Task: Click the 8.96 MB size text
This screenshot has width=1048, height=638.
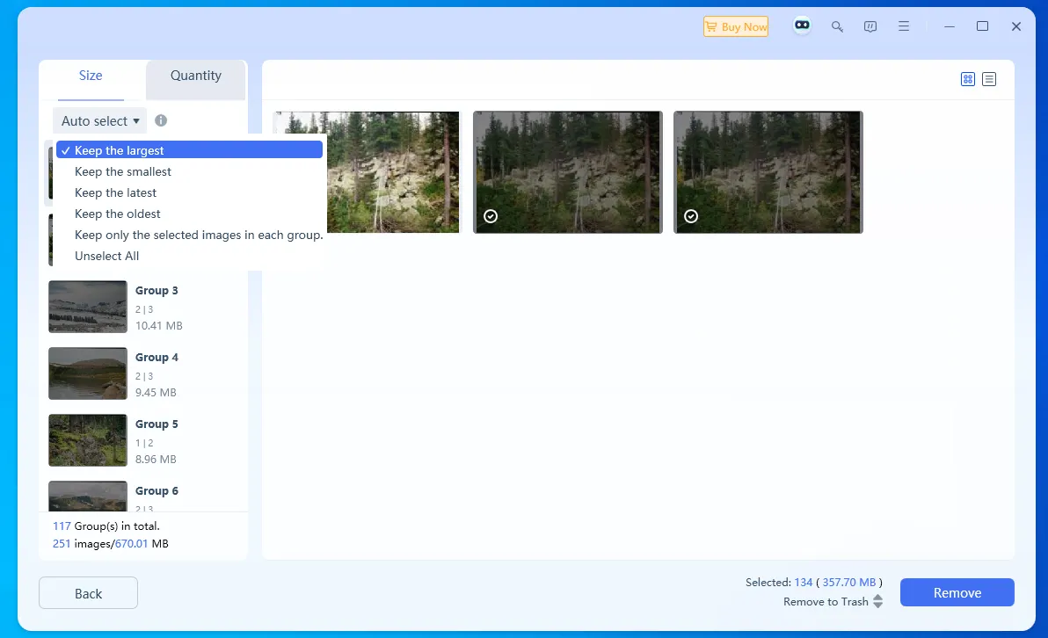Action: point(156,459)
